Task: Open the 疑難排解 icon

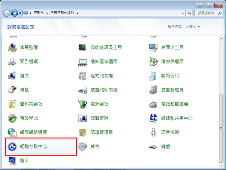Action: pyautogui.click(x=82, y=118)
